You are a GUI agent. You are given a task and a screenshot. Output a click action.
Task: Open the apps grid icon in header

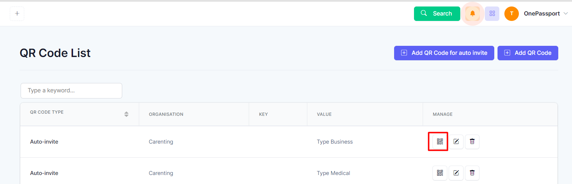[492, 14]
